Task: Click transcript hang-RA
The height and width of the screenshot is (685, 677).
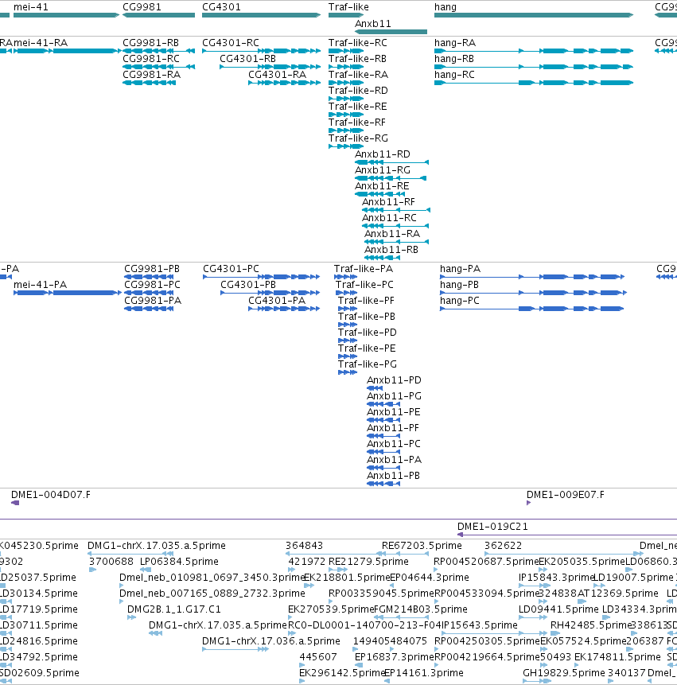Action: (534, 51)
